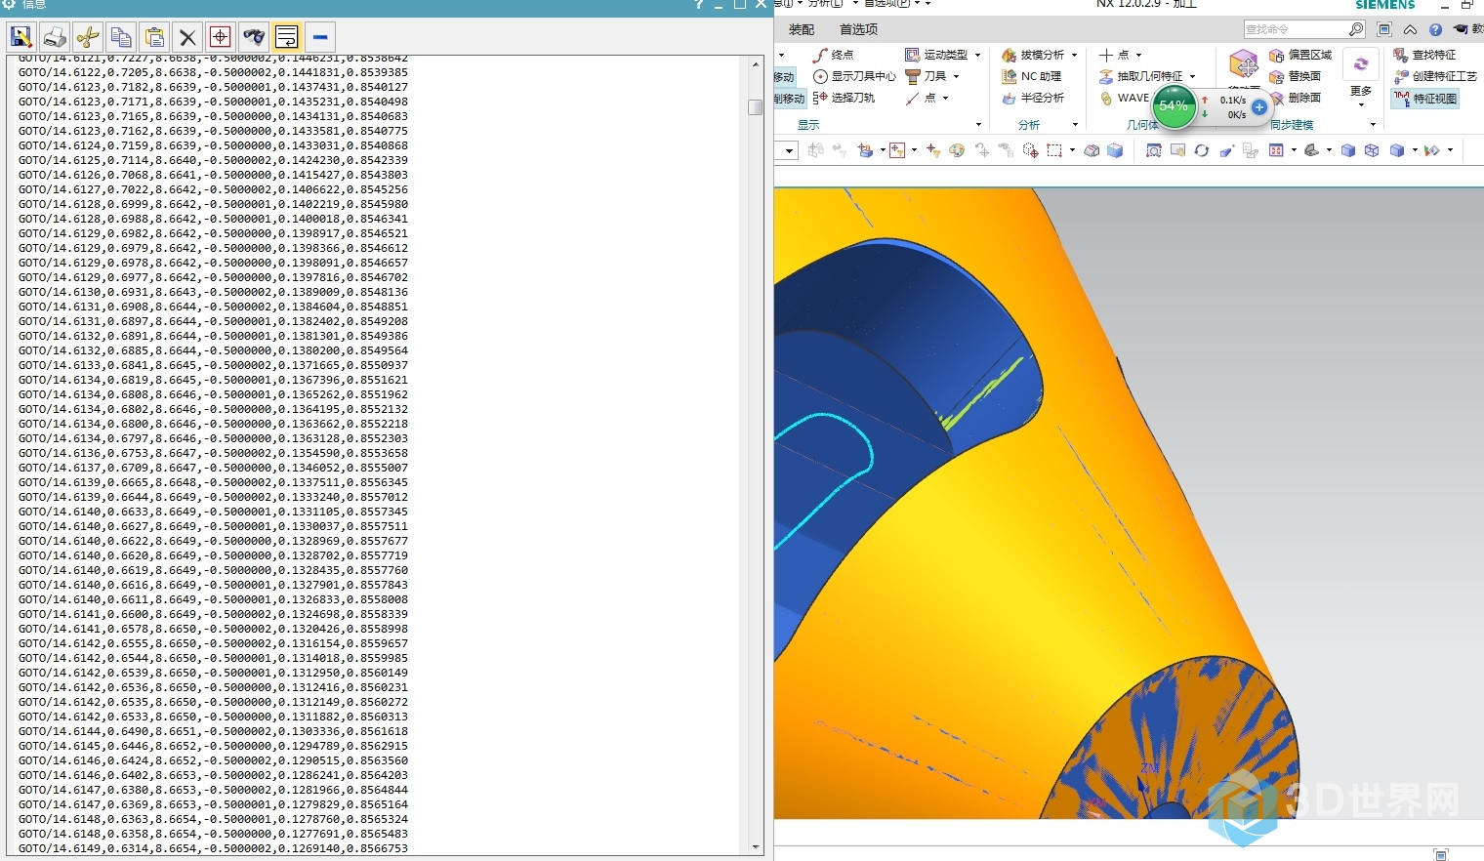This screenshot has width=1484, height=861.
Task: Expand the 显示 group options arrow
Action: (x=978, y=125)
